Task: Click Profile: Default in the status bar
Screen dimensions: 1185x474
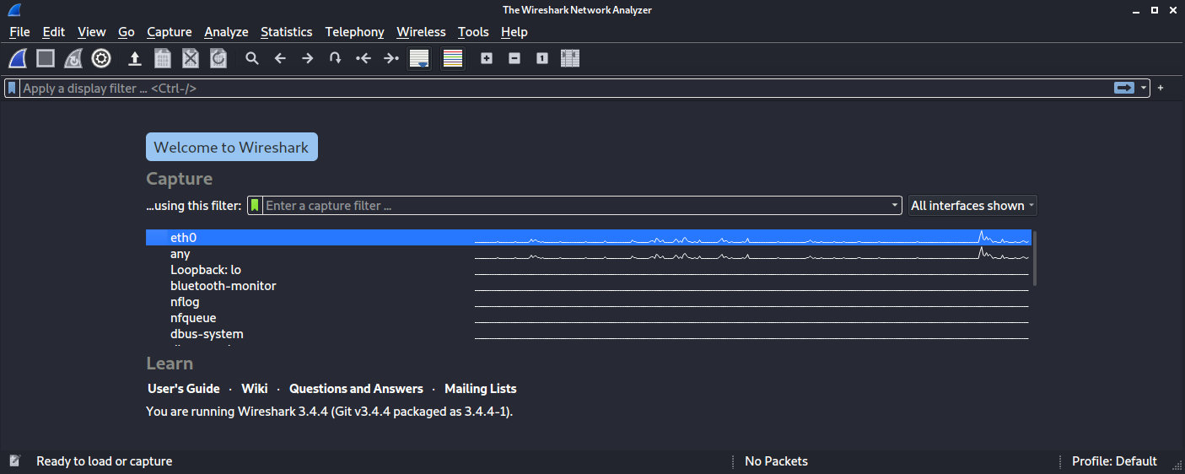Action: [1114, 461]
